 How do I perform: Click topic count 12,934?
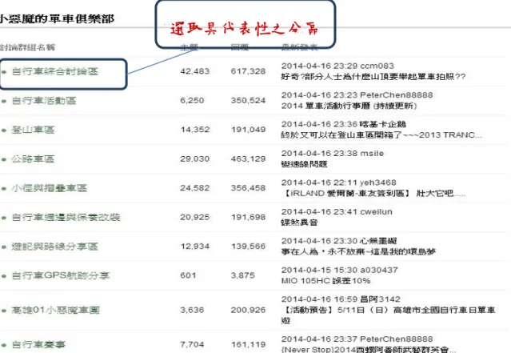click(x=195, y=247)
